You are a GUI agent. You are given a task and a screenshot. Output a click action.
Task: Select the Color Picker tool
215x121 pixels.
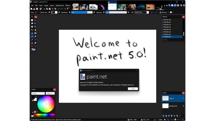click(35, 40)
